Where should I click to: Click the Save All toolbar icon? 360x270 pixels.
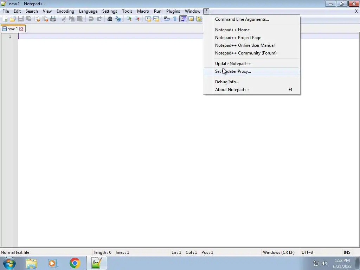point(29,19)
